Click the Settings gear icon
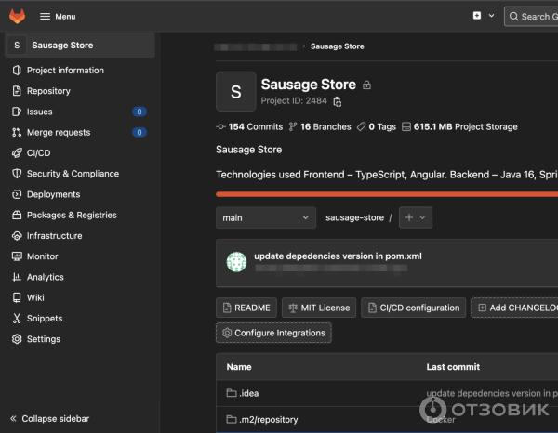The width and height of the screenshot is (558, 433). (x=17, y=339)
